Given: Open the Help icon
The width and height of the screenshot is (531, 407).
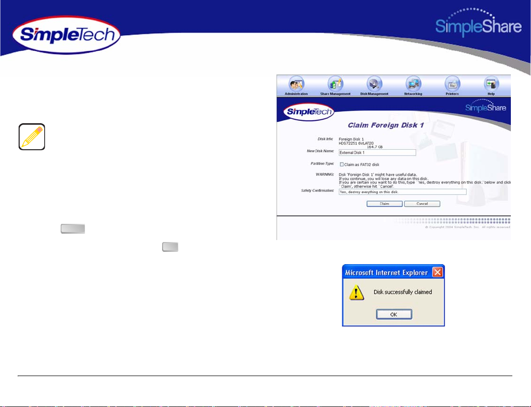Looking at the screenshot, I should click(x=491, y=85).
